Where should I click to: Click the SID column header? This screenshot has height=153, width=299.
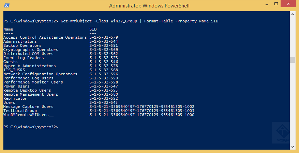click(93, 29)
